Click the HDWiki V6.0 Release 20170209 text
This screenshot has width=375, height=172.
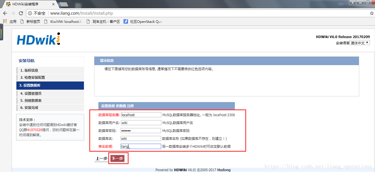pos(343,37)
